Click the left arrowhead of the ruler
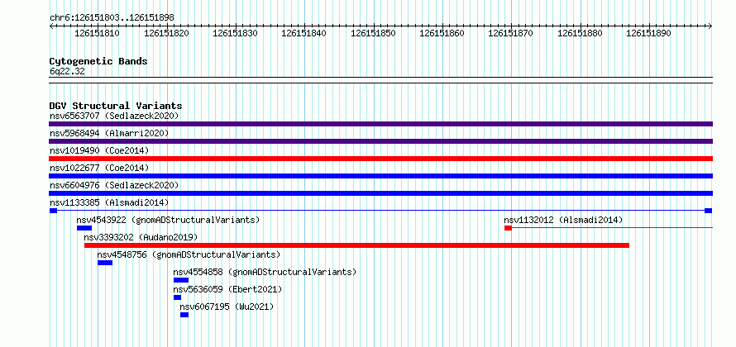Image resolution: width=736 pixels, height=347 pixels. click(51, 26)
